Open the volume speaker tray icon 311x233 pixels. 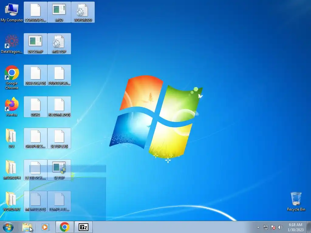pos(280,227)
